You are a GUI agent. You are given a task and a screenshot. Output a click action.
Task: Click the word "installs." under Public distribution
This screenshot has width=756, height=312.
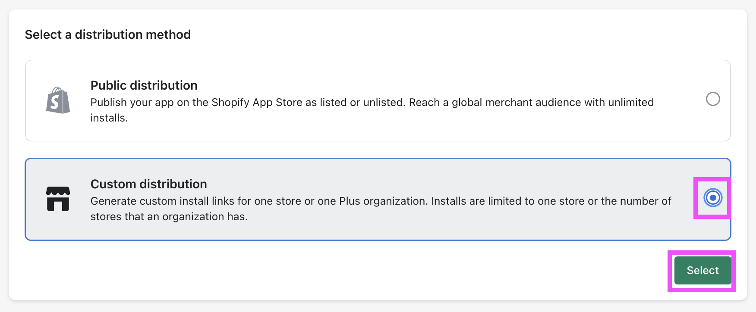(109, 118)
